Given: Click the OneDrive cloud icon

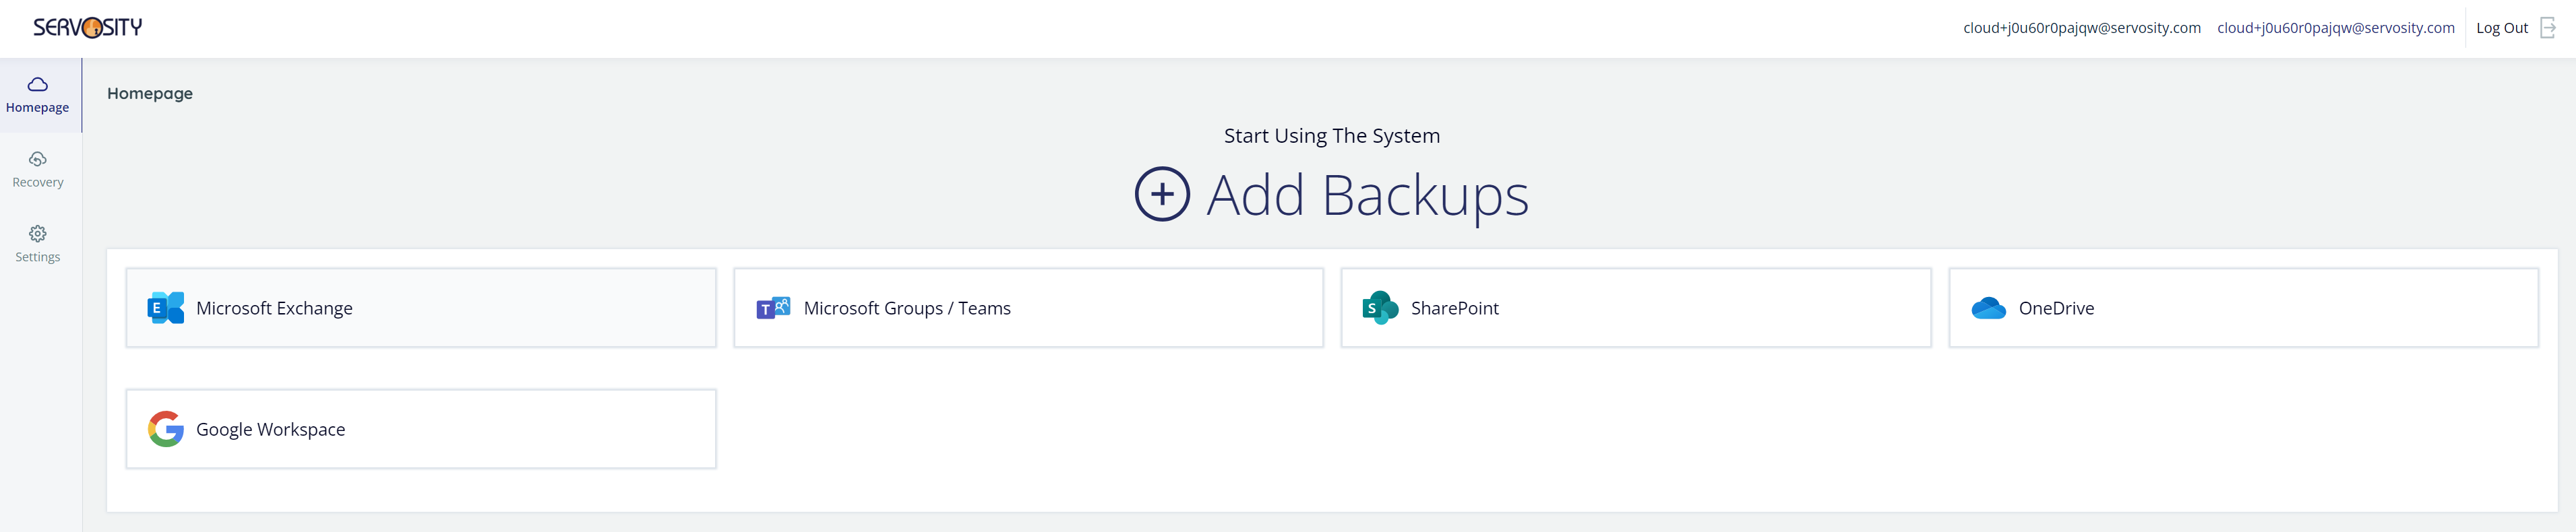Looking at the screenshot, I should (1988, 308).
